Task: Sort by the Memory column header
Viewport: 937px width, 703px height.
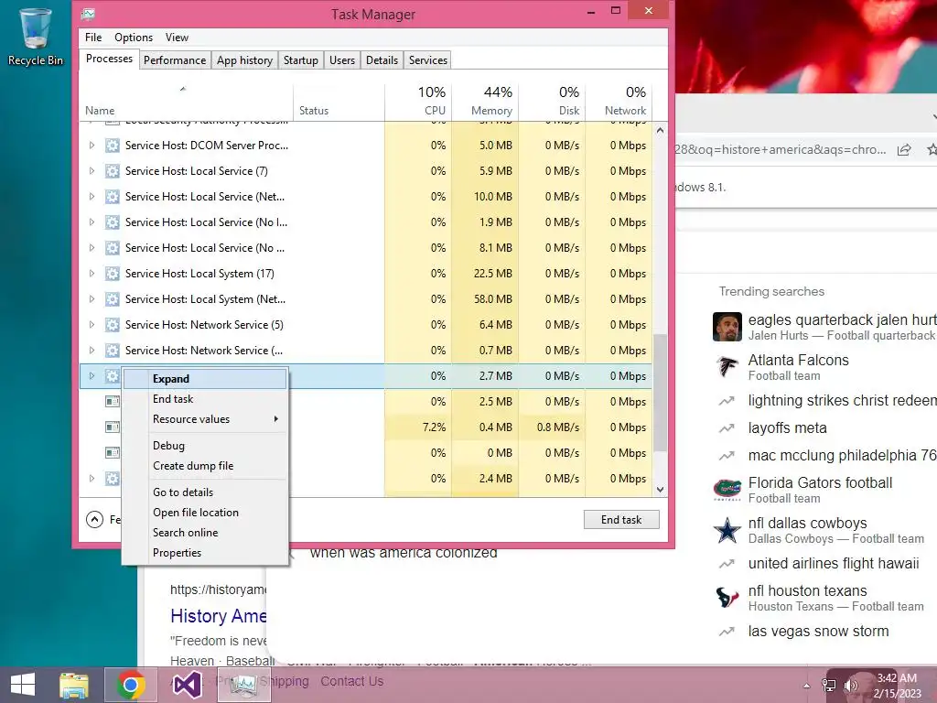Action: [x=485, y=101]
